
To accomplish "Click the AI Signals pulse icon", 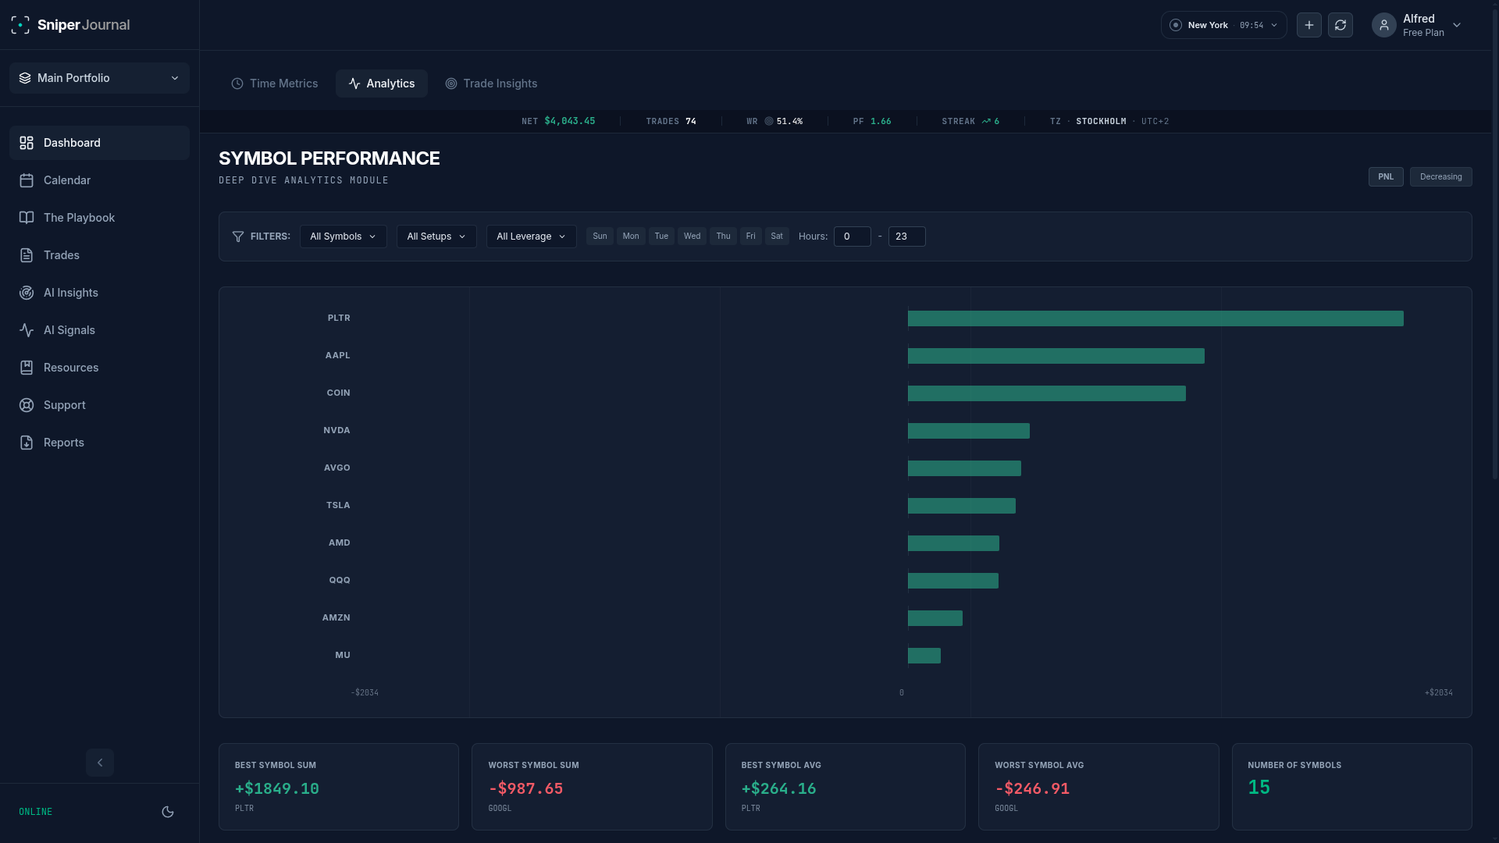I will pos(27,330).
